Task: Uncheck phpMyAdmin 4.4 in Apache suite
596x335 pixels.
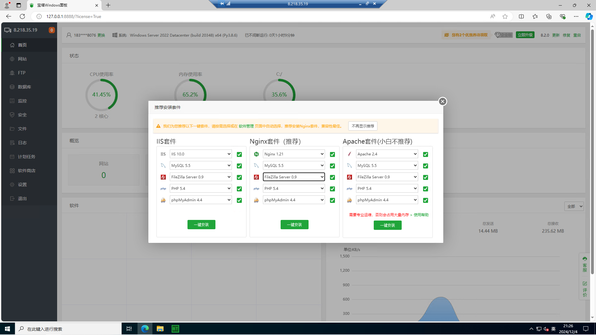Action: tap(426, 200)
